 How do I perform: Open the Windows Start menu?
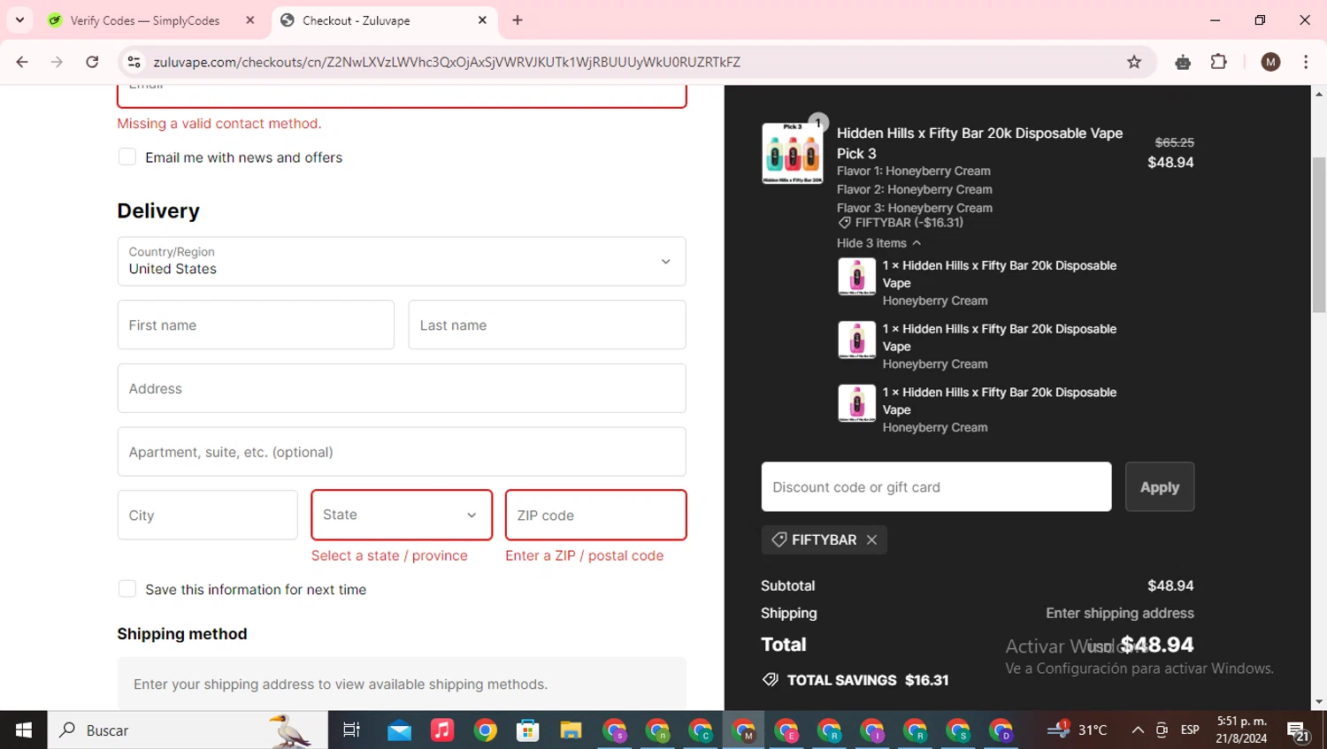coord(24,730)
